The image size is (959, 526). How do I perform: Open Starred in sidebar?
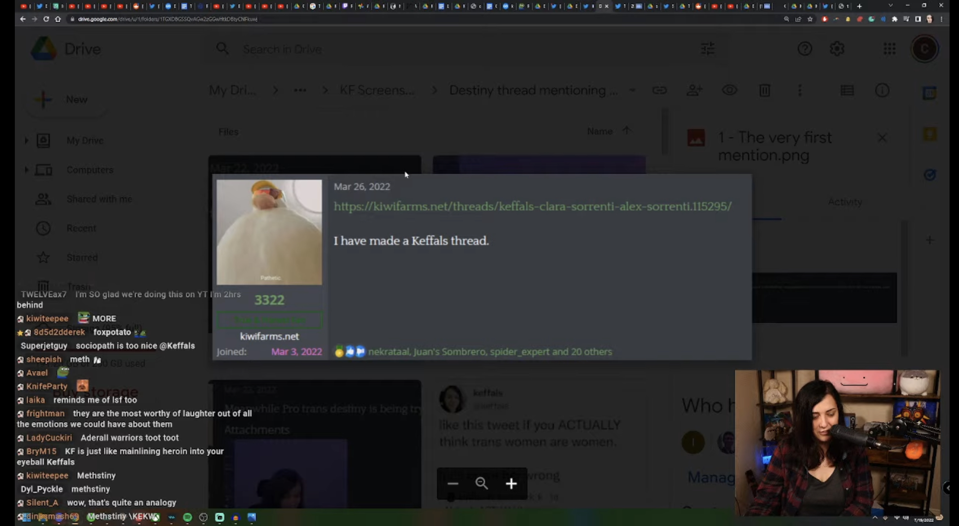(82, 258)
